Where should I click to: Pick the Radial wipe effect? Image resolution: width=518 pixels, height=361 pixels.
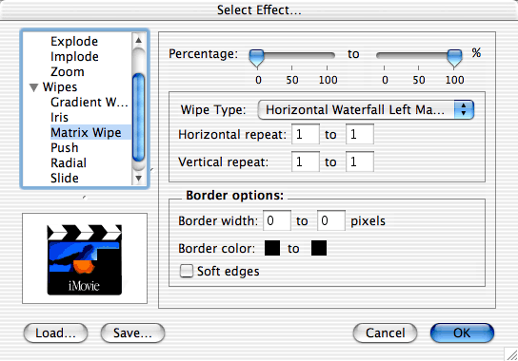point(69,162)
